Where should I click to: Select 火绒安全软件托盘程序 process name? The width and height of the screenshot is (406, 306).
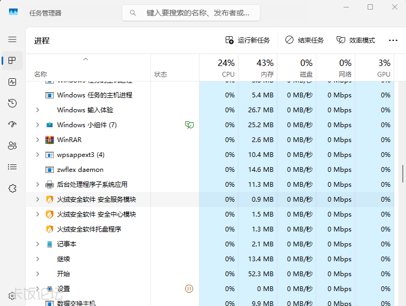(89, 229)
